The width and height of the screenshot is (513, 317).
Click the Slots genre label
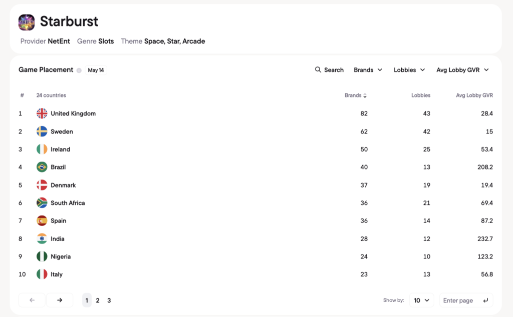point(106,41)
